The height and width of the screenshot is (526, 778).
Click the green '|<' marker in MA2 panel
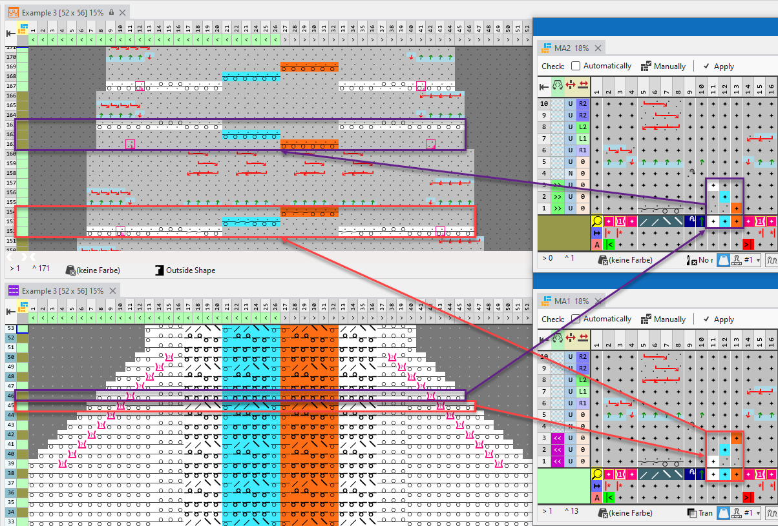point(609,244)
